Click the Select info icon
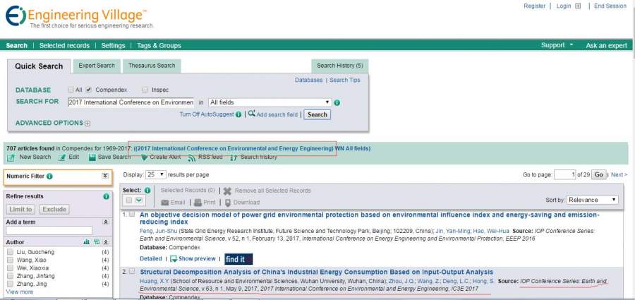The image size is (635, 300). (x=147, y=190)
